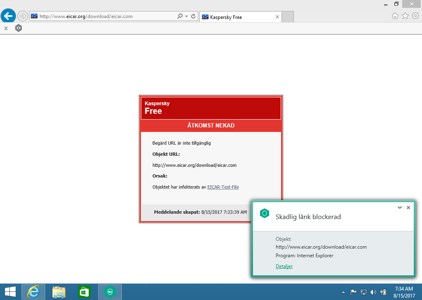Screen dimensions: 422x300
Task: Open a new tab
Action: point(288,17)
